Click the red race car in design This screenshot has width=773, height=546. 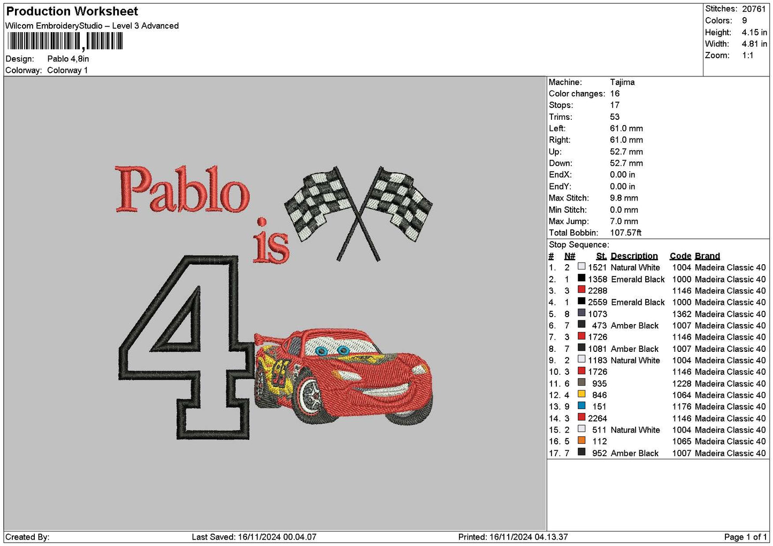tap(343, 376)
